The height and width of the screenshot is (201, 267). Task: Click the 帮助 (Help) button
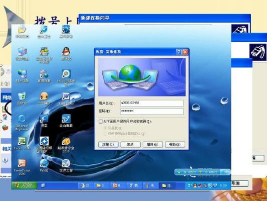(x=175, y=145)
